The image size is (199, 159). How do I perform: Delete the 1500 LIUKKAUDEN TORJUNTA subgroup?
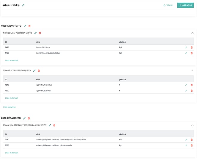pos(39,70)
